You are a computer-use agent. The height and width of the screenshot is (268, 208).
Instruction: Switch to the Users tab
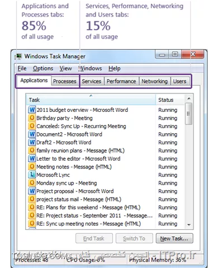[x=179, y=81]
